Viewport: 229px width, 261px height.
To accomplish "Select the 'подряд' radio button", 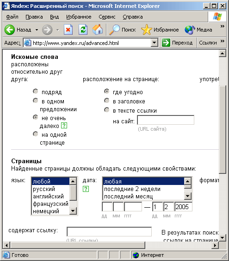I will click(35, 91).
